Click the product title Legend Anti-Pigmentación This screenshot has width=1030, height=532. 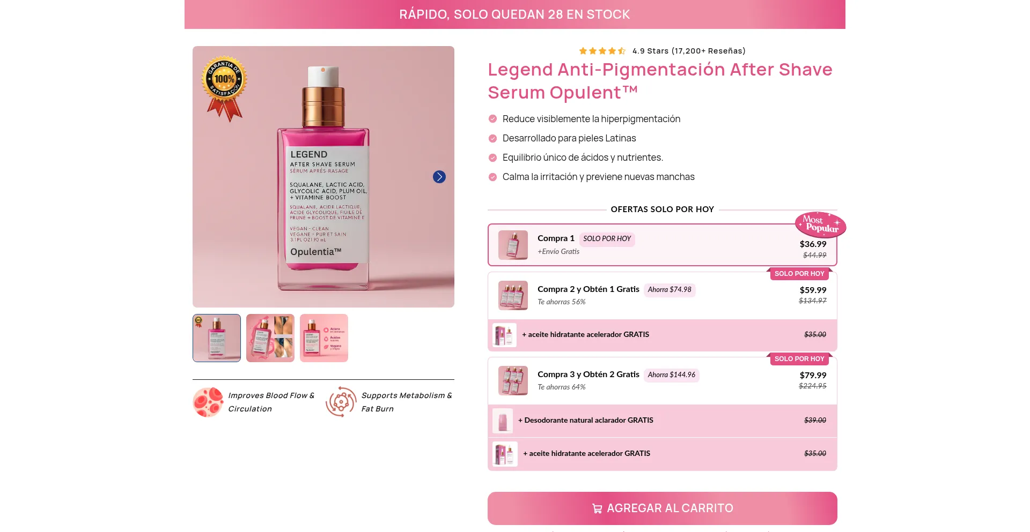click(x=660, y=81)
